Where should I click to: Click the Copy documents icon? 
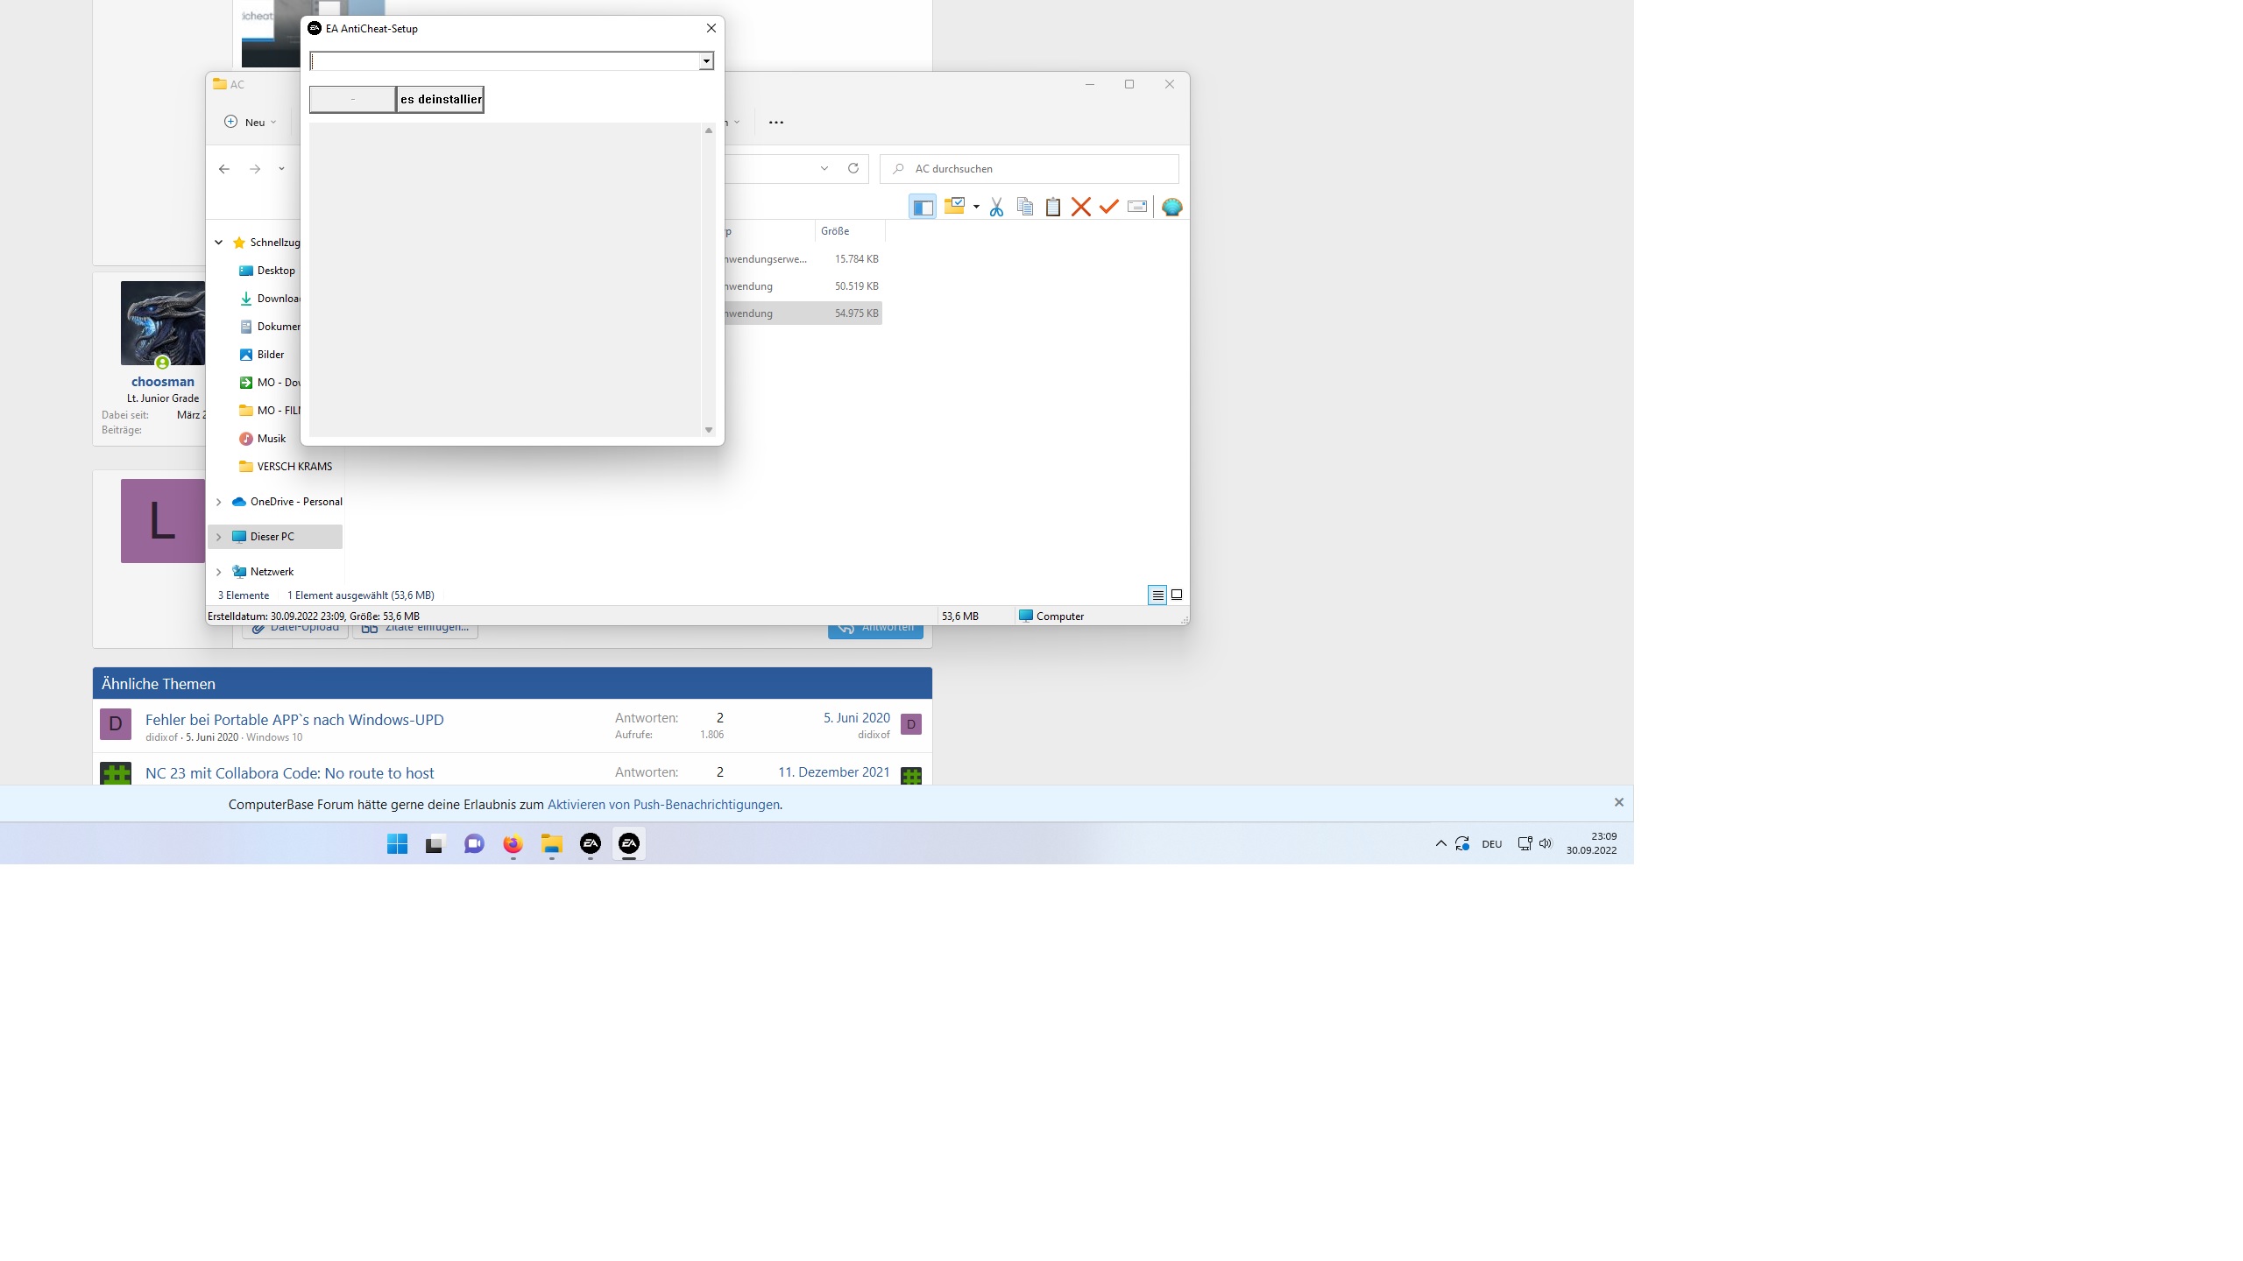point(1024,207)
